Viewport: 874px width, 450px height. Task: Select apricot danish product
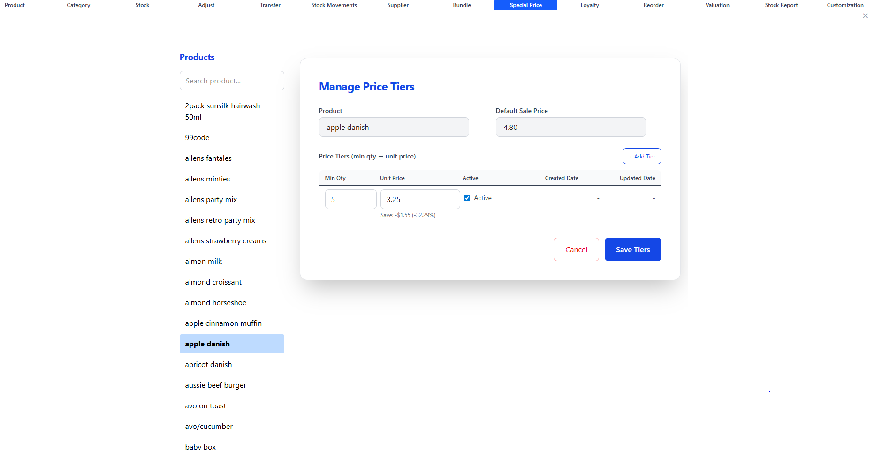click(x=232, y=364)
